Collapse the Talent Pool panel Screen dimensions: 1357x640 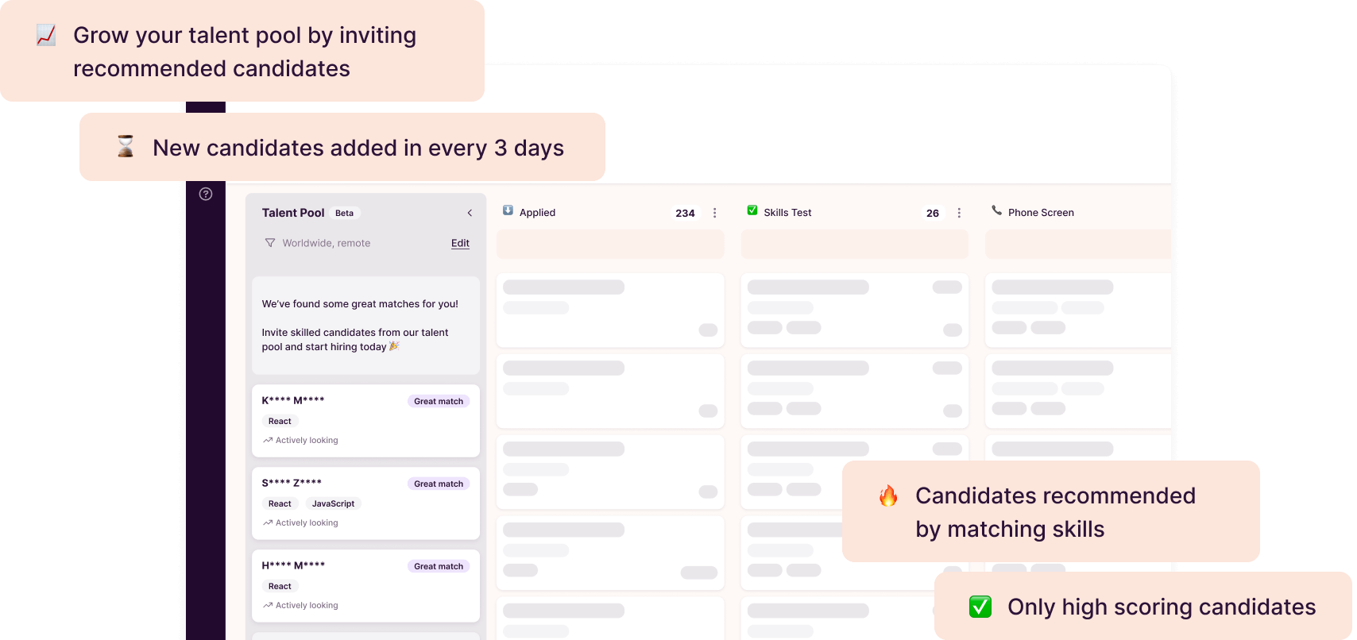point(470,213)
